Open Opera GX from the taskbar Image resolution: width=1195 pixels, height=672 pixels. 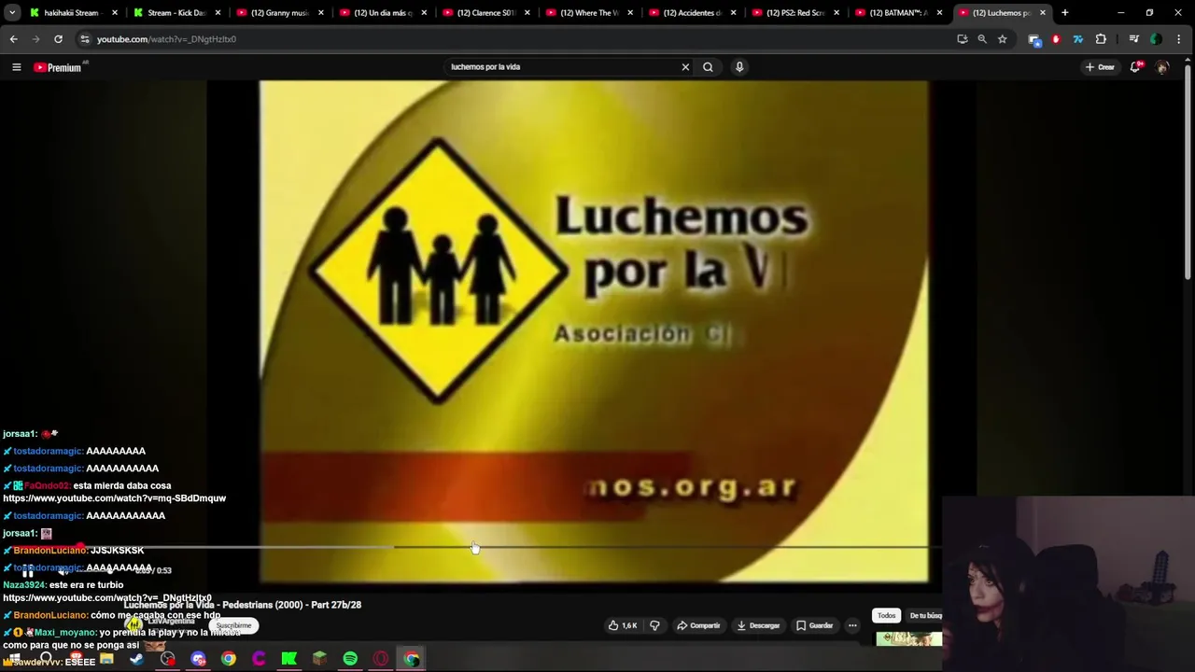pos(381,659)
